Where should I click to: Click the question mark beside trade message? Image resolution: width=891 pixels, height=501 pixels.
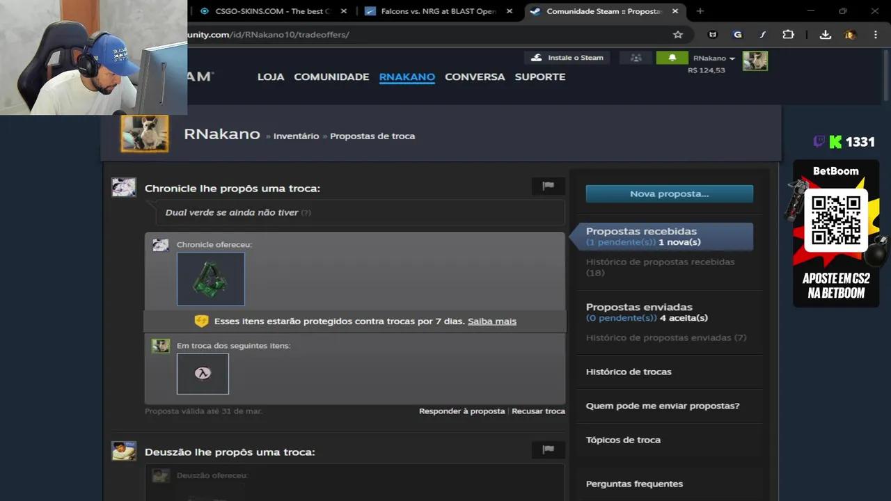pyautogui.click(x=306, y=213)
